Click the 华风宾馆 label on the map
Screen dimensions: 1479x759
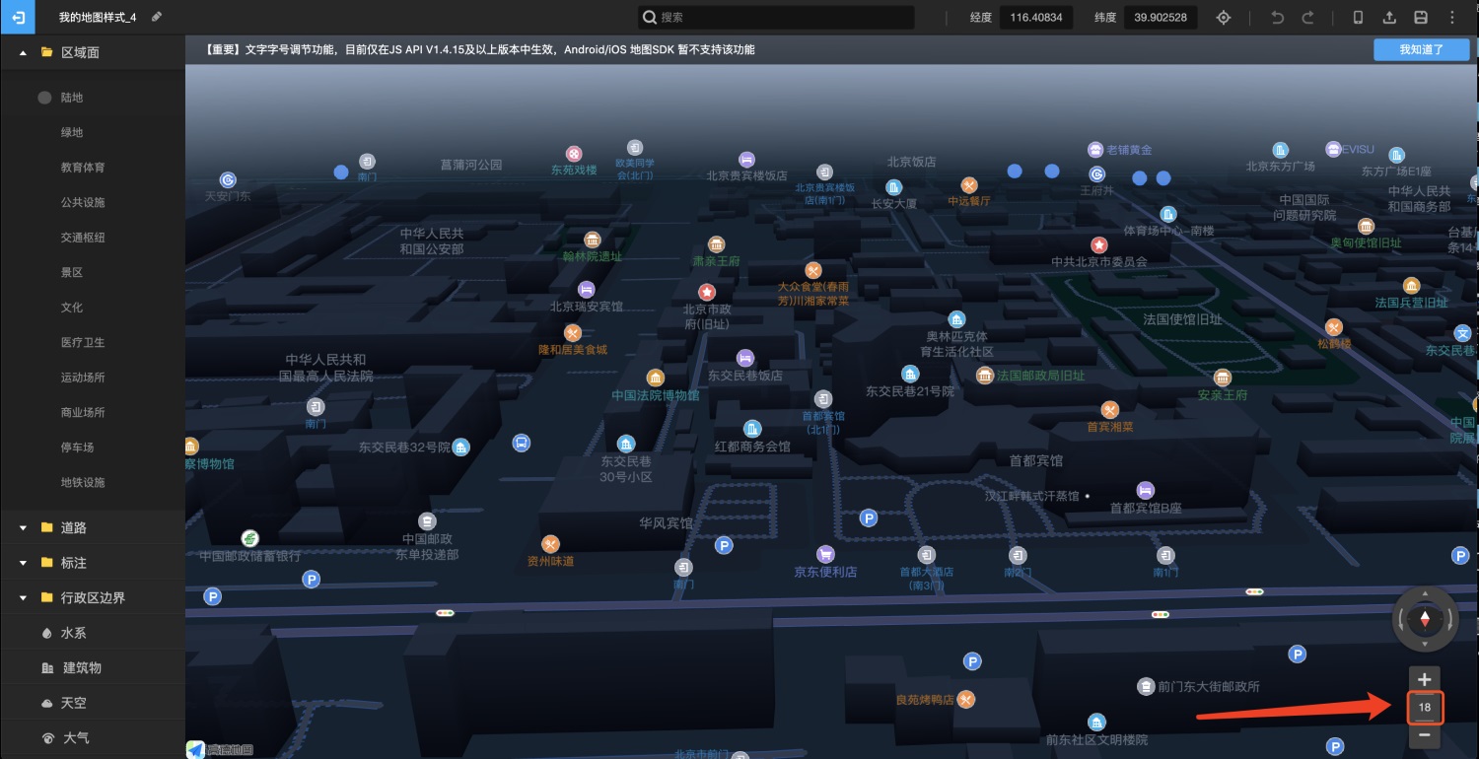pyautogui.click(x=666, y=523)
